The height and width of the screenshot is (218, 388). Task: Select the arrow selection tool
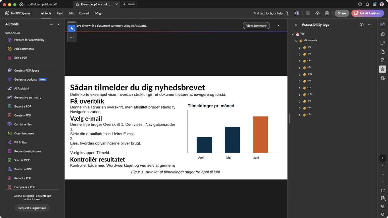[x=72, y=28]
